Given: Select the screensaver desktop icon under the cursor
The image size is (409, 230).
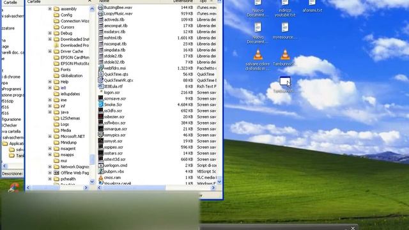Looking at the screenshot, I should [x=285, y=81].
